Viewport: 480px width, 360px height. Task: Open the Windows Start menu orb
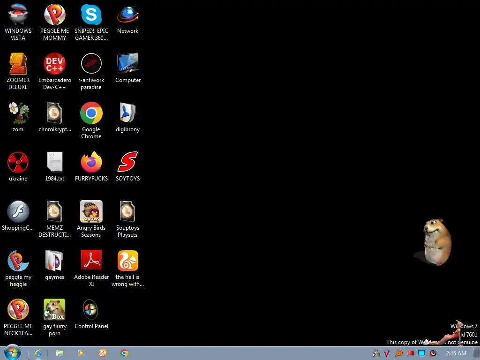tap(13, 353)
